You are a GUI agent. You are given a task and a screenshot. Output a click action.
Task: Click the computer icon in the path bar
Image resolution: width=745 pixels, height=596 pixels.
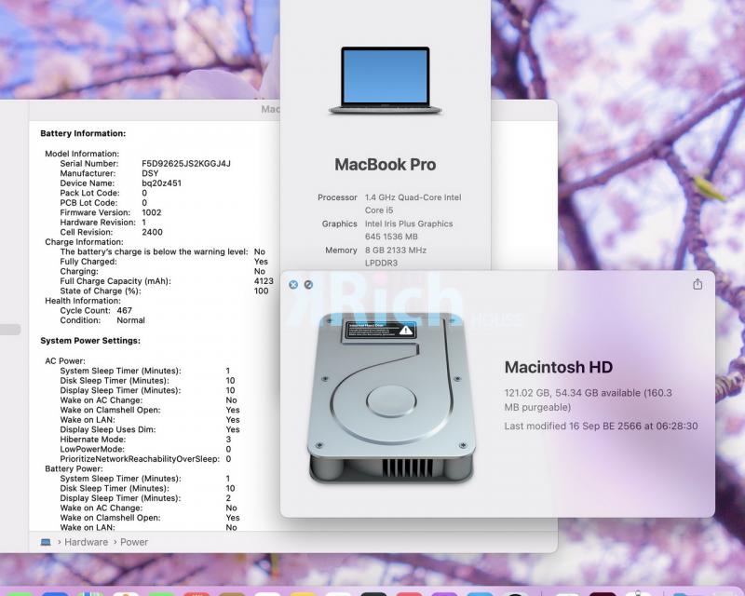[46, 542]
